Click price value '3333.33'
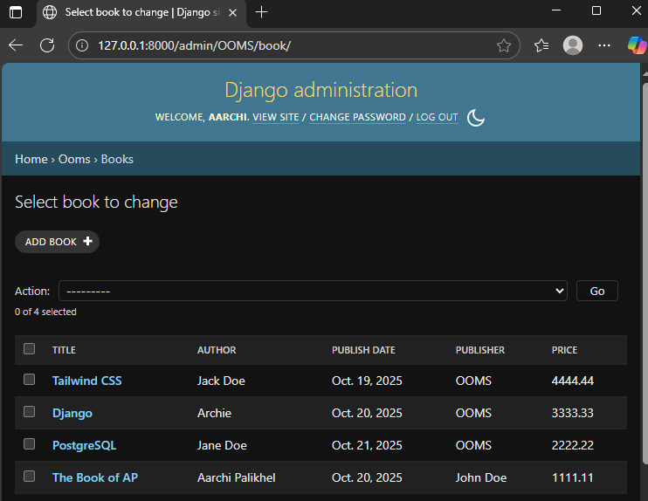 573,413
